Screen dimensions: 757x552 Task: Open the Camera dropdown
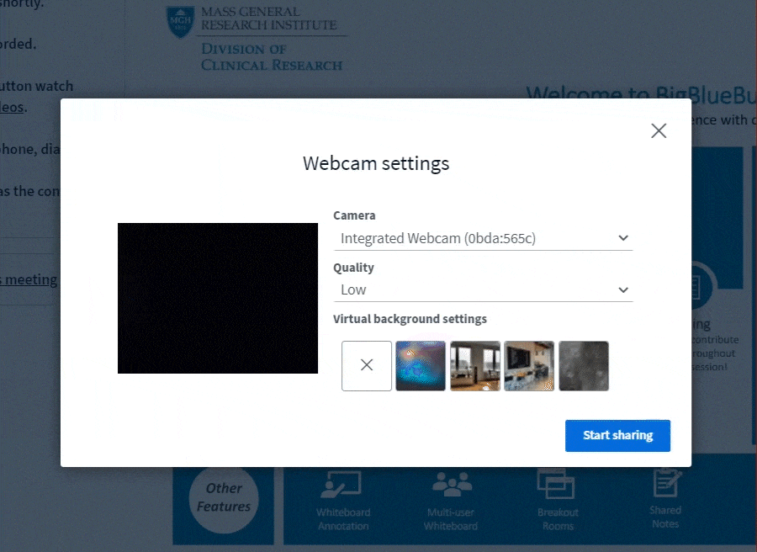click(482, 238)
